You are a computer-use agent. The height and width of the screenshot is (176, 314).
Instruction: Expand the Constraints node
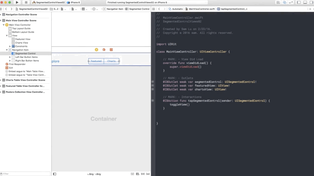click(x=10, y=46)
